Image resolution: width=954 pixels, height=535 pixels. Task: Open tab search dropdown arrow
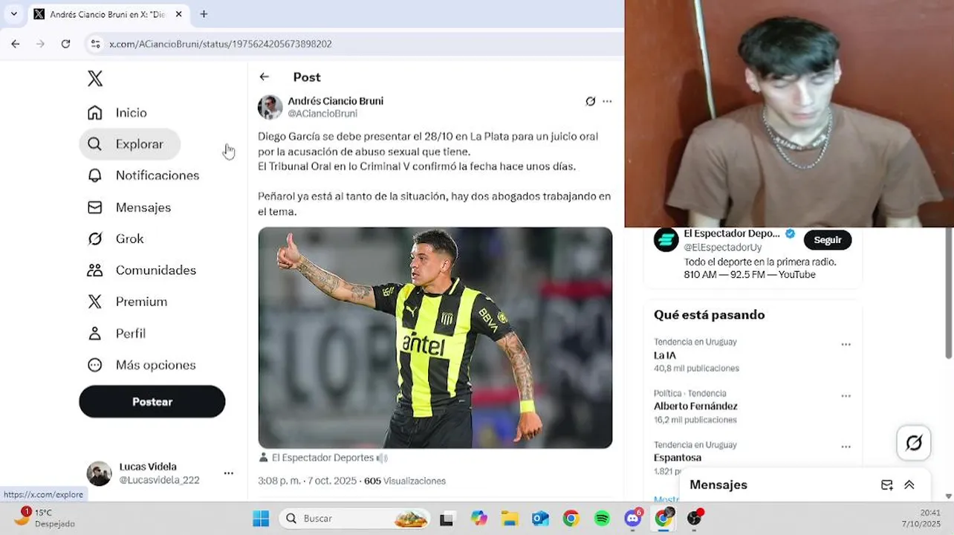pyautogui.click(x=13, y=14)
